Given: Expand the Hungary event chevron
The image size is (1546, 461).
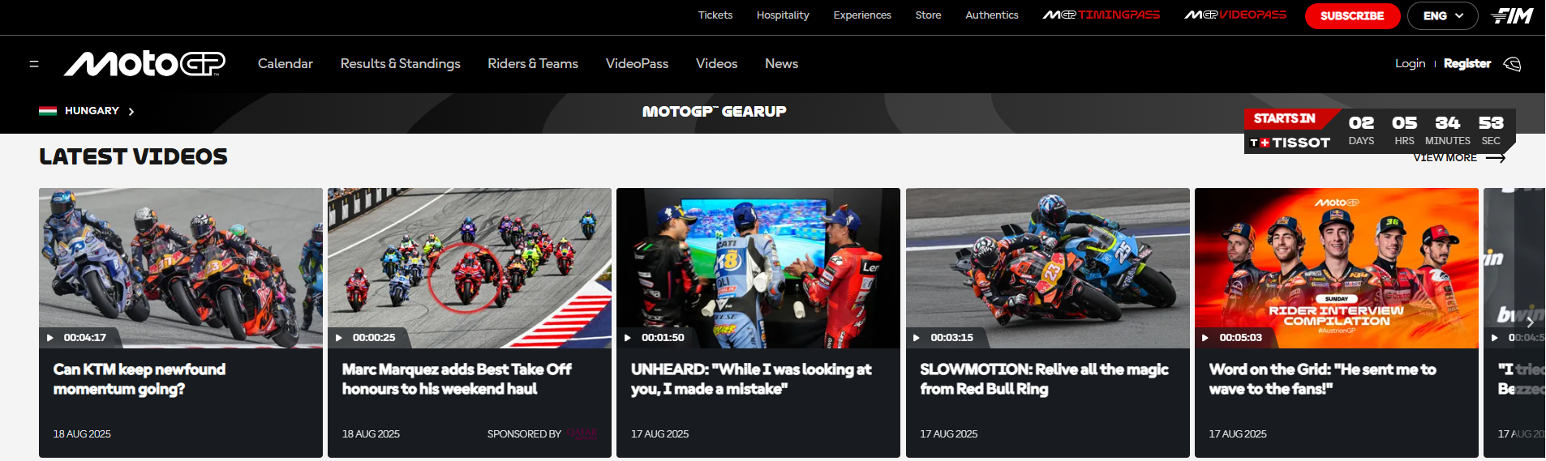Looking at the screenshot, I should (131, 112).
